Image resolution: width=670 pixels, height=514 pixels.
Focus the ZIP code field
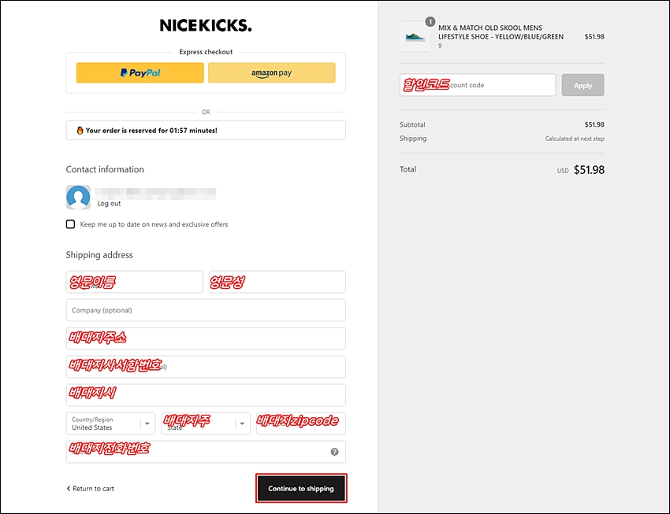(x=301, y=423)
